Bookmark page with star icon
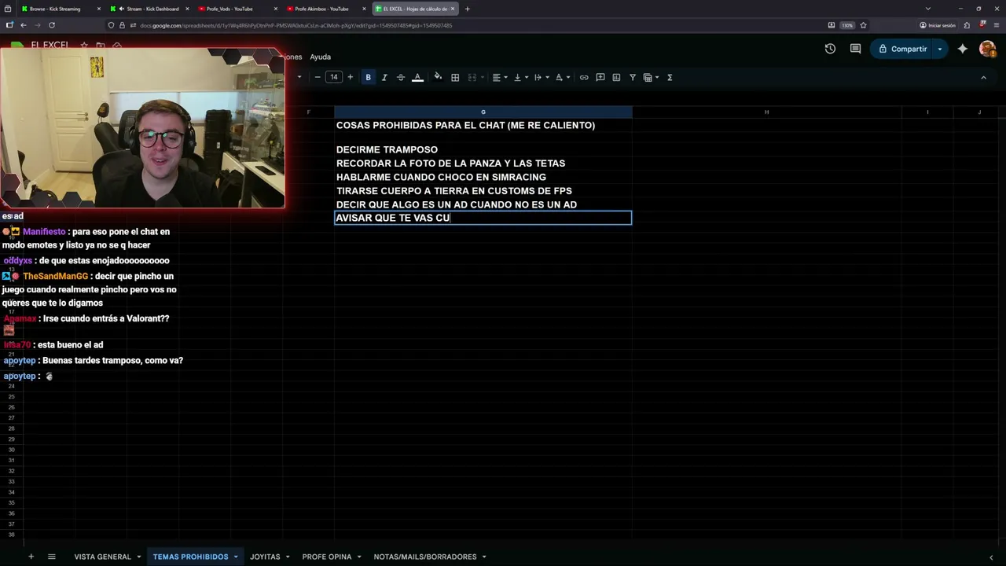 (863, 25)
